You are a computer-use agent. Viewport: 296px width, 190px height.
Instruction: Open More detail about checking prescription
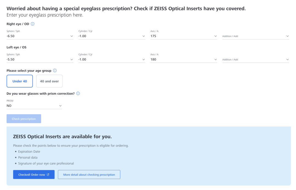[89, 175]
